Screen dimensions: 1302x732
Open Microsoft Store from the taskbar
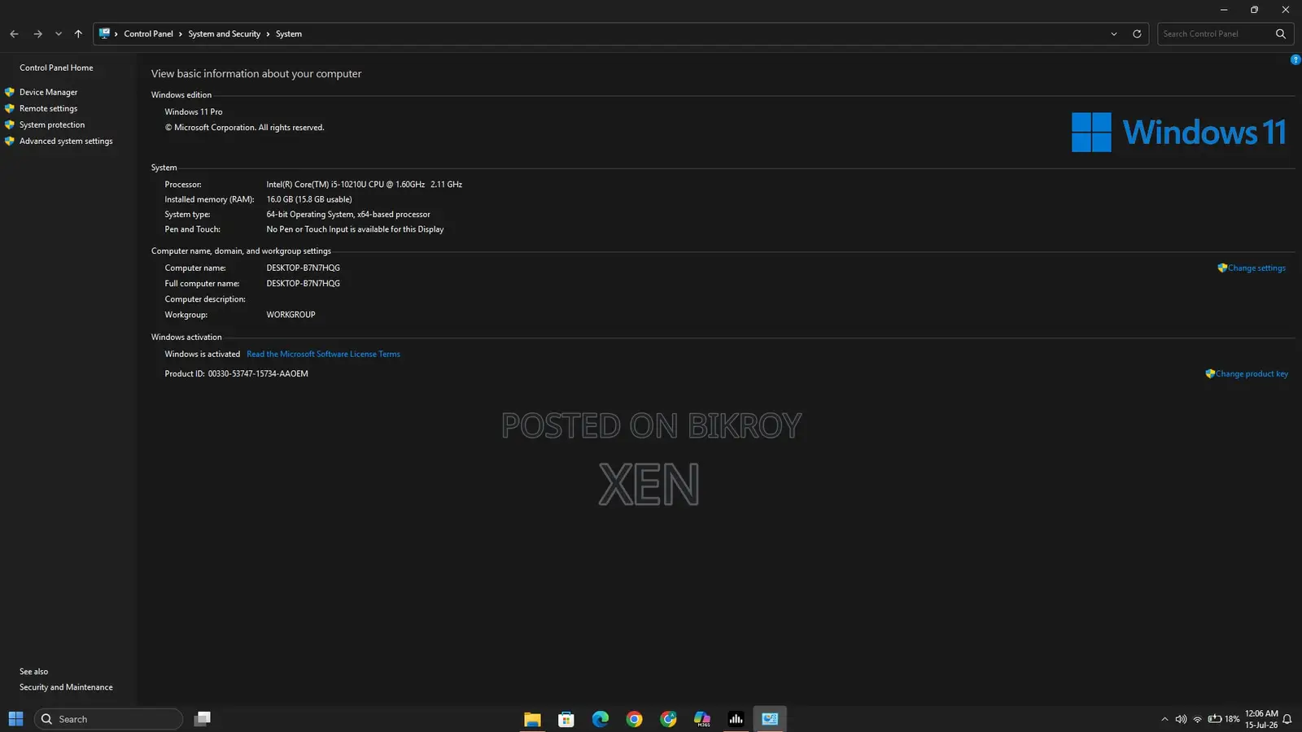pos(566,719)
